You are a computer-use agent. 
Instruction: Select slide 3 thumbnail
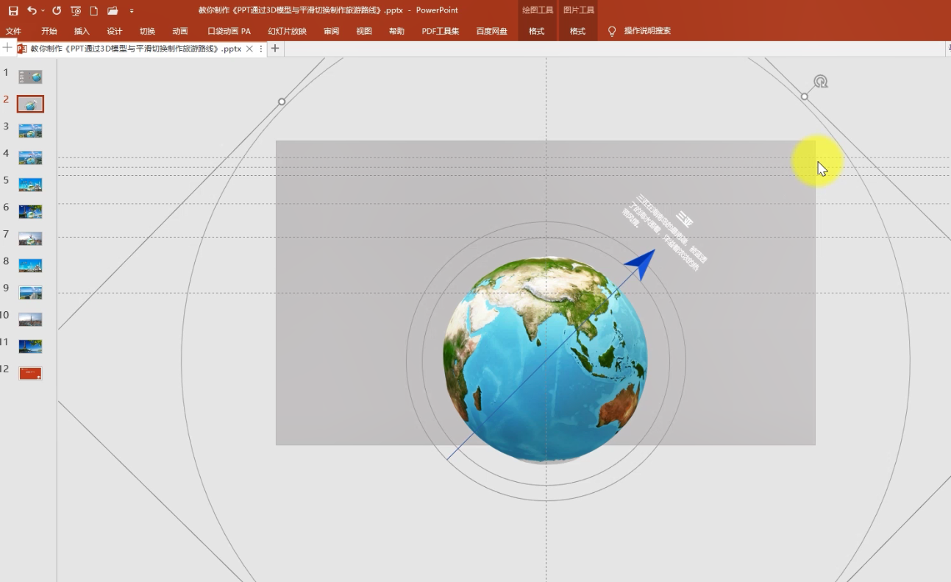pos(30,131)
